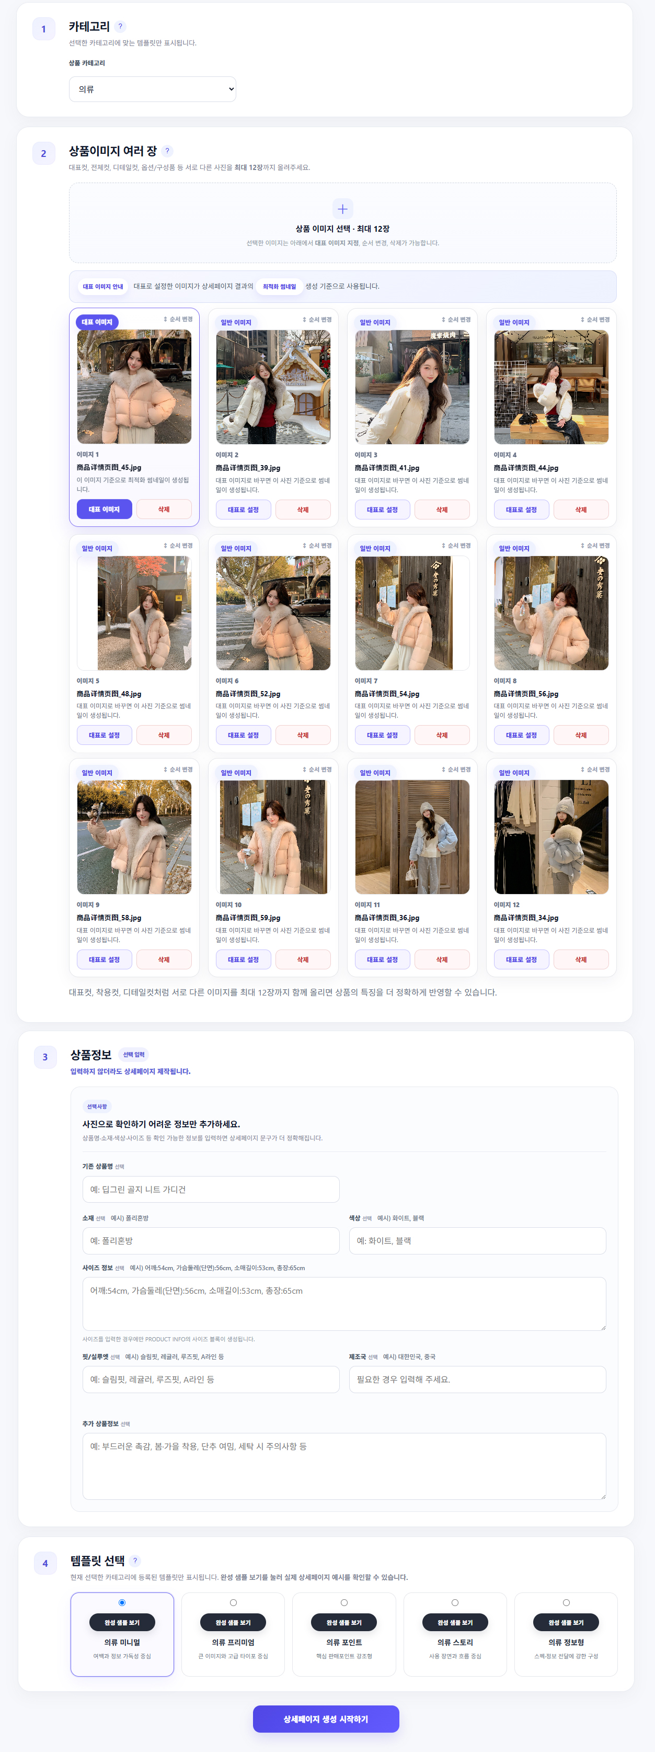
Task: Delete 이미지 6 with its 삭제 button
Action: tap(303, 735)
